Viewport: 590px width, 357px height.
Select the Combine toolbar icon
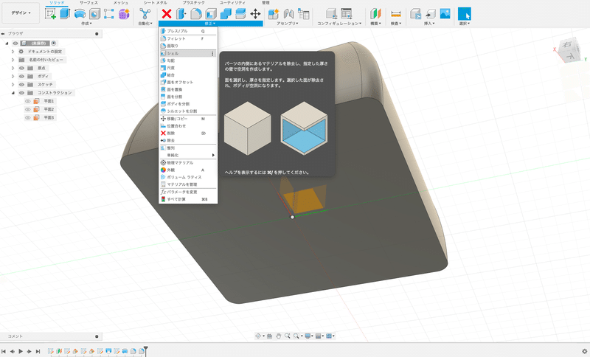226,14
